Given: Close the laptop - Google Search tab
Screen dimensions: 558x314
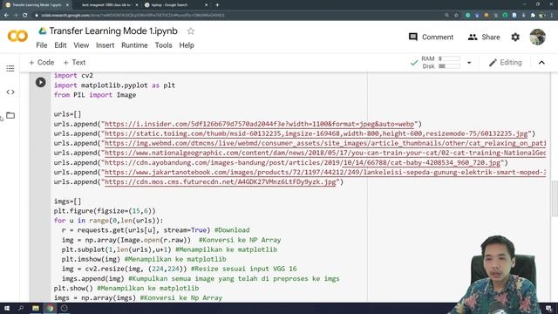Looking at the screenshot, I should click(207, 5).
